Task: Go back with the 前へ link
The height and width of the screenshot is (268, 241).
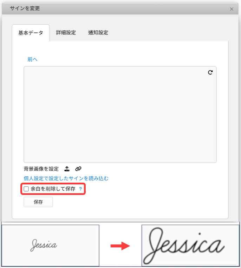Action: [32, 59]
